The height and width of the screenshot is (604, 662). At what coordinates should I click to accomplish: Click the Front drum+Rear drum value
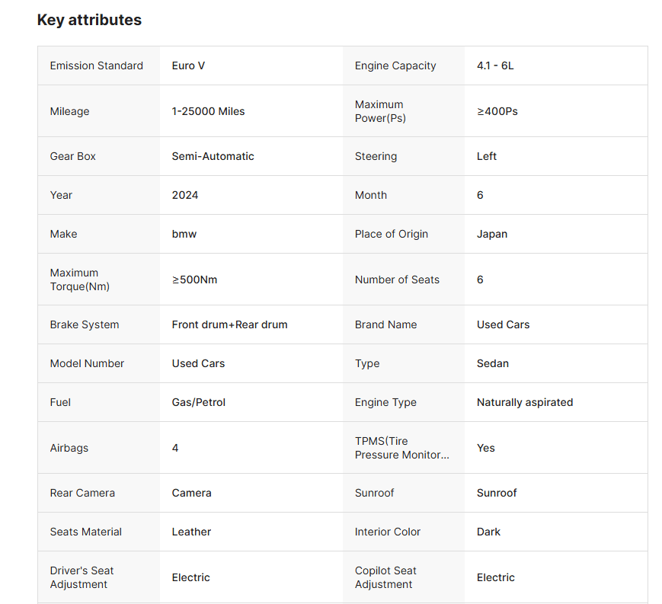tap(229, 324)
